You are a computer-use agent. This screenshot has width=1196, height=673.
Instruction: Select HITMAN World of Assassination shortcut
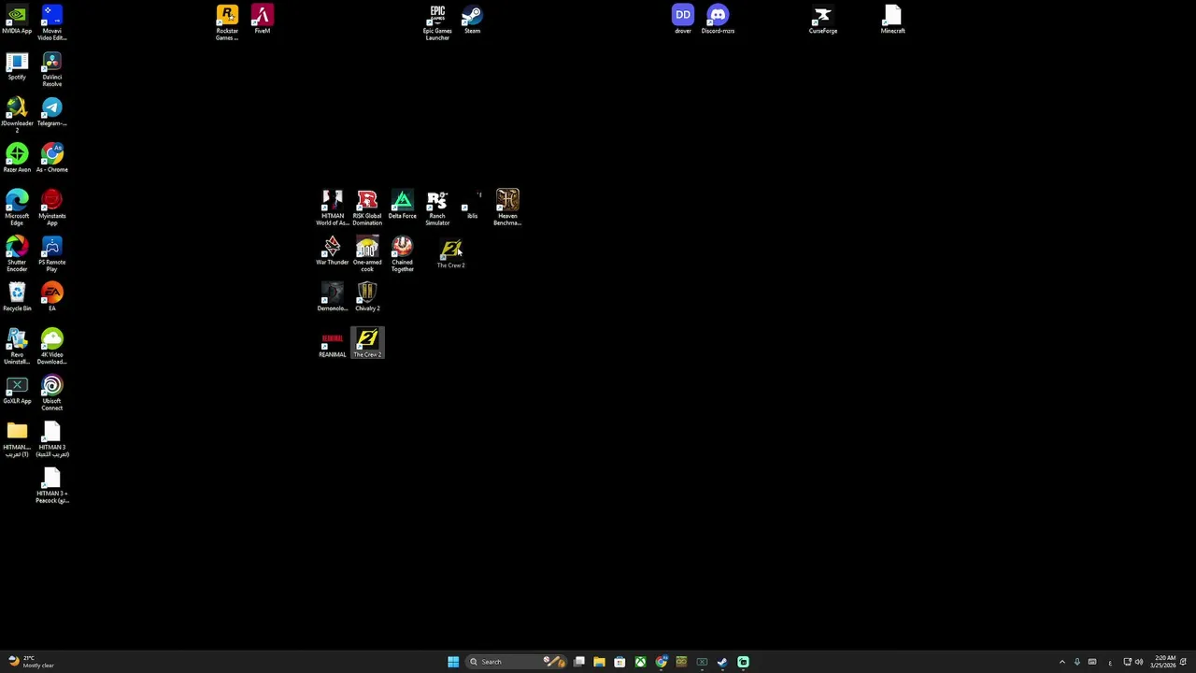332,208
